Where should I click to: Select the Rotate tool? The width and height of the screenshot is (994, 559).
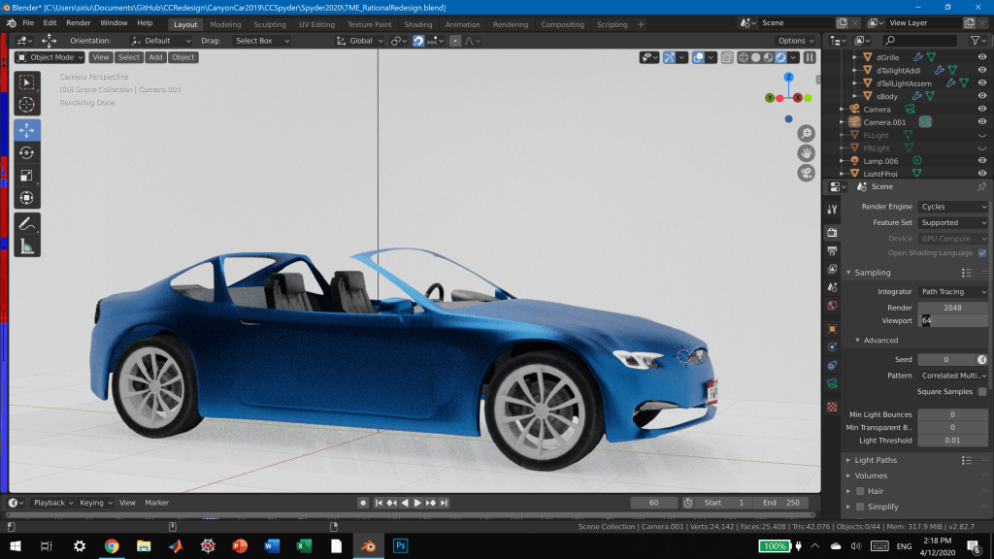tap(27, 152)
